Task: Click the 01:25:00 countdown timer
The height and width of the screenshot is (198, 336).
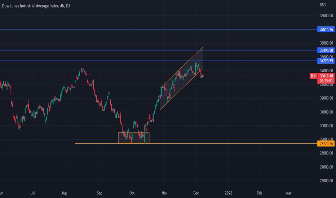Action: pos(326,81)
